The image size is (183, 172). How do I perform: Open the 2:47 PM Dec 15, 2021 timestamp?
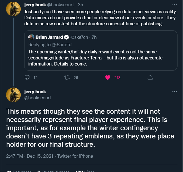[x=30, y=156]
